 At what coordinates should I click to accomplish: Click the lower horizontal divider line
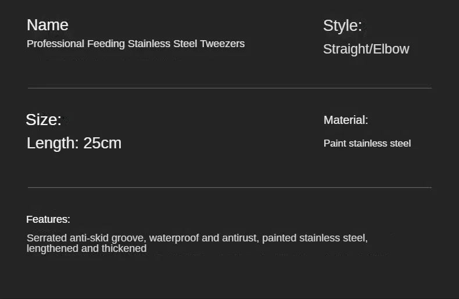tap(230, 187)
